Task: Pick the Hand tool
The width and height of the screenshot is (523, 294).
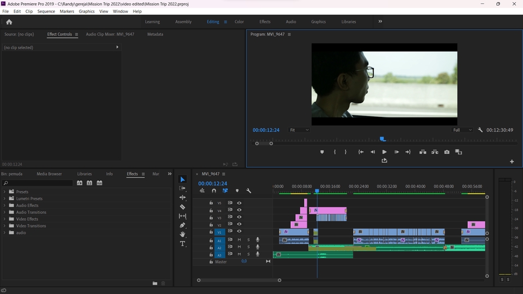Action: click(x=183, y=234)
